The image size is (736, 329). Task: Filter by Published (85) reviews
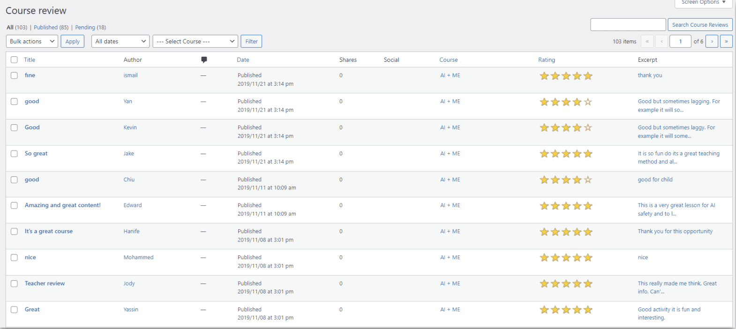click(x=51, y=27)
